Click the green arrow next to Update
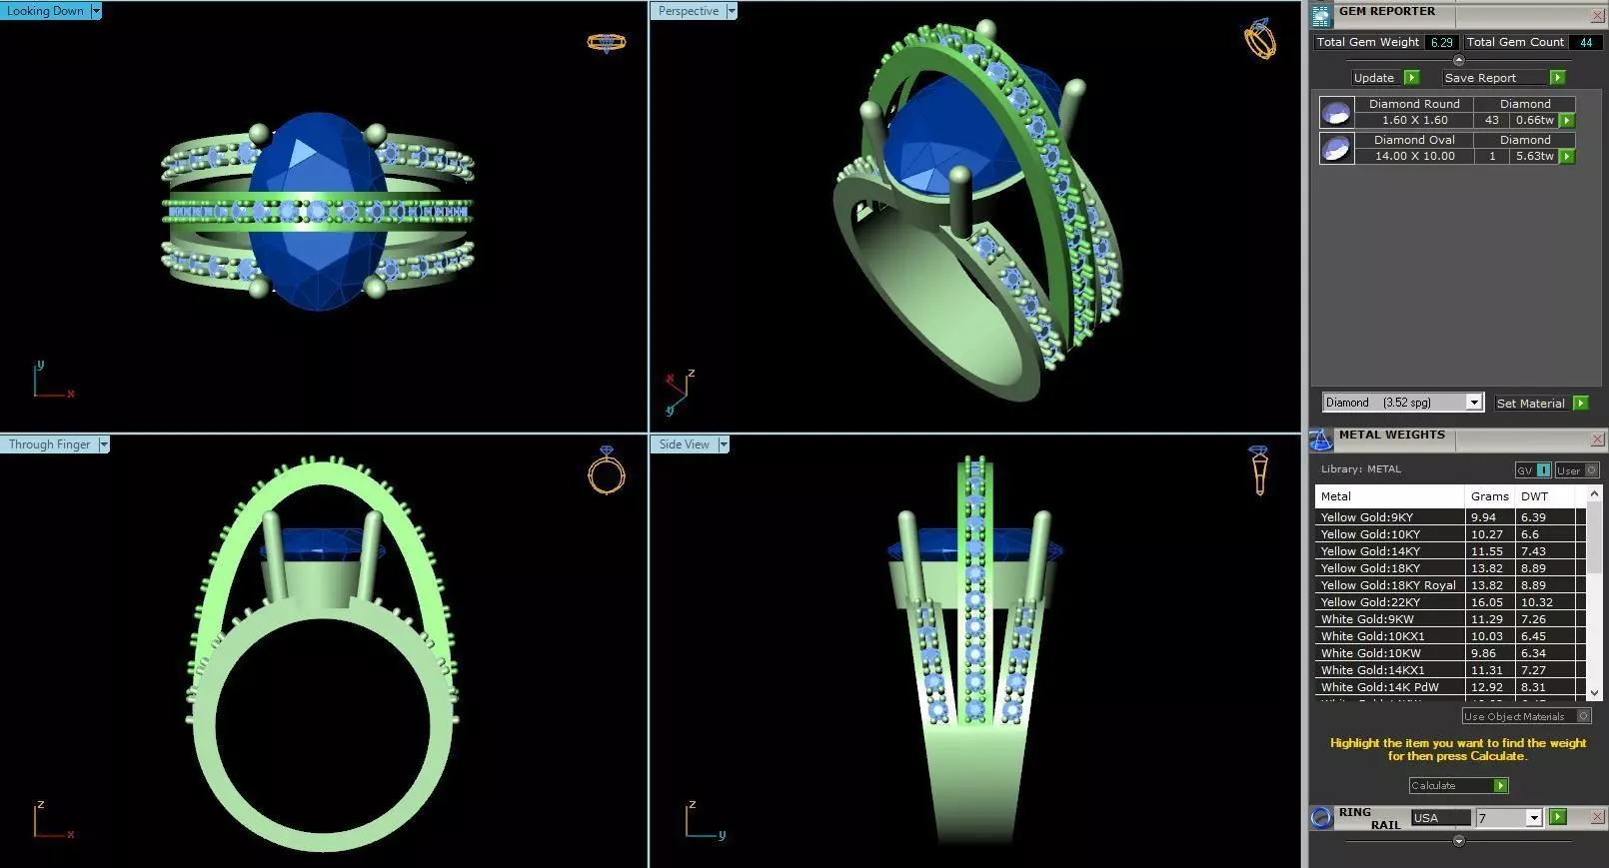Image resolution: width=1609 pixels, height=868 pixels. pyautogui.click(x=1411, y=78)
